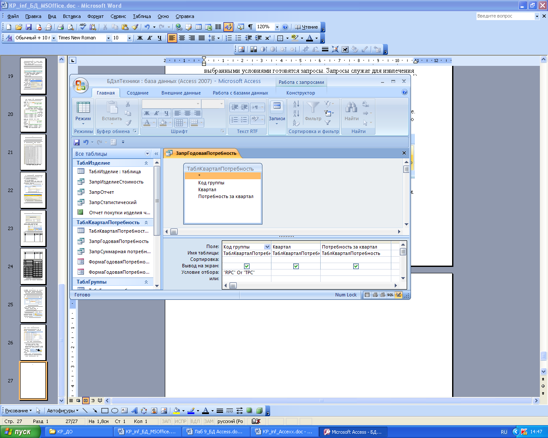Open the Рисование drawing menu button
Image resolution: width=548 pixels, height=438 pixels.
pyautogui.click(x=18, y=411)
